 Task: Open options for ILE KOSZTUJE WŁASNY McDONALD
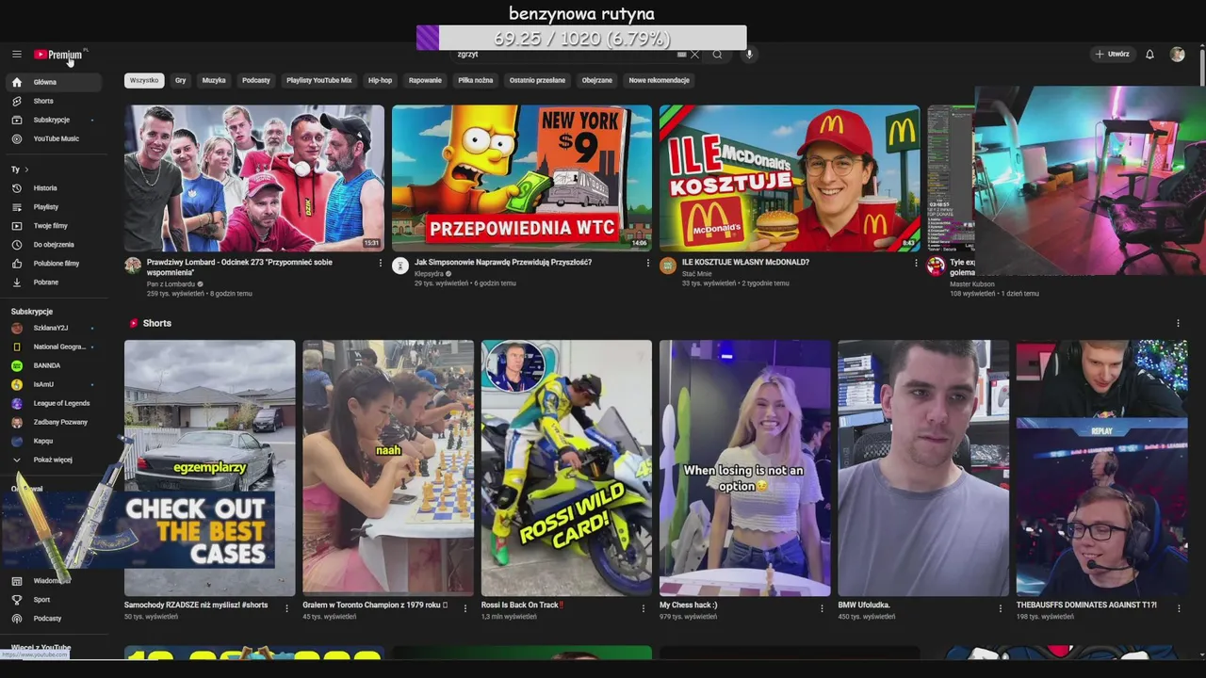pos(916,264)
